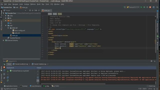Click web breadcrumb in navigation bar
Image resolution: width=160 pixels, height=90 pixels.
(16, 7)
